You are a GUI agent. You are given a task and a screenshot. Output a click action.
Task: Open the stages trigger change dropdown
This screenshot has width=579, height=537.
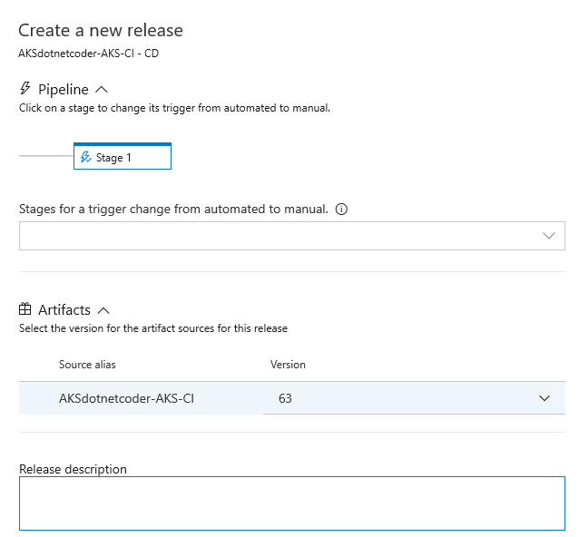[291, 236]
